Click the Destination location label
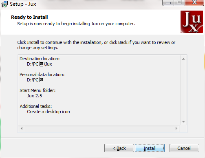Screen dimensions: 205x158 40,59
